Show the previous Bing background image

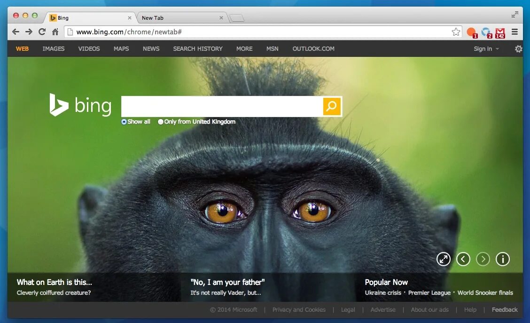[463, 259]
